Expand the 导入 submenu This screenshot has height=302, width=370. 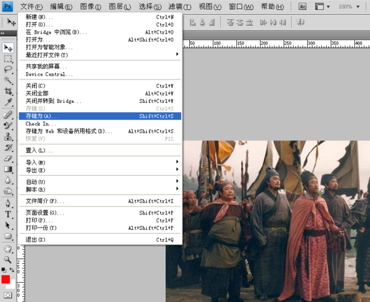(100, 163)
